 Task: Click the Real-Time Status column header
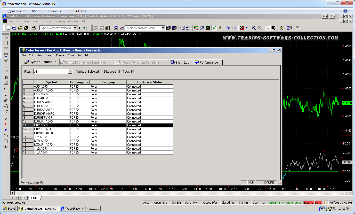coord(150,82)
